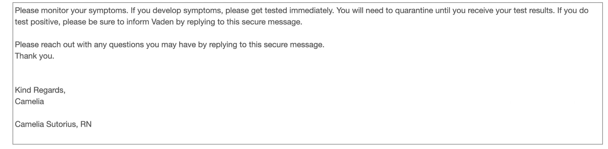Click the surname "Sutorius"
608x149 pixels.
tap(62, 124)
